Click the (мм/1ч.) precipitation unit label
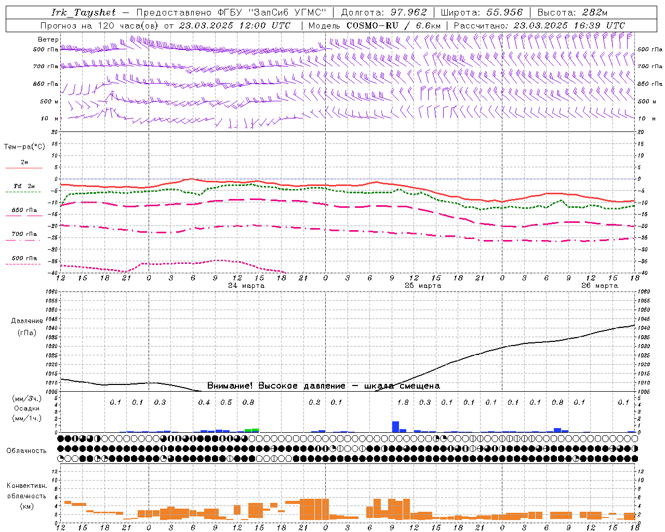This screenshot has height=532, width=665. tap(26, 418)
